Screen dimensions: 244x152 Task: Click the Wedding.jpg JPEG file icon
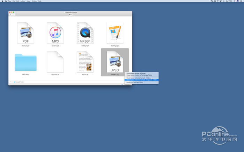pyautogui.click(x=115, y=62)
